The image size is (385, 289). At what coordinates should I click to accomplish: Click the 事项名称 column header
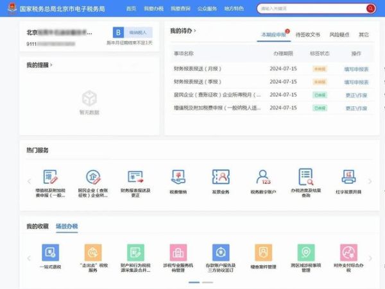click(x=184, y=53)
